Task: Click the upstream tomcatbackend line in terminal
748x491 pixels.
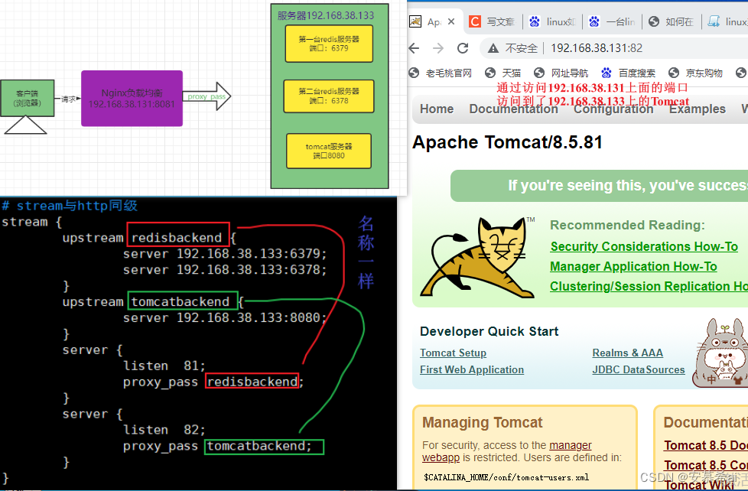Action: 153,302
